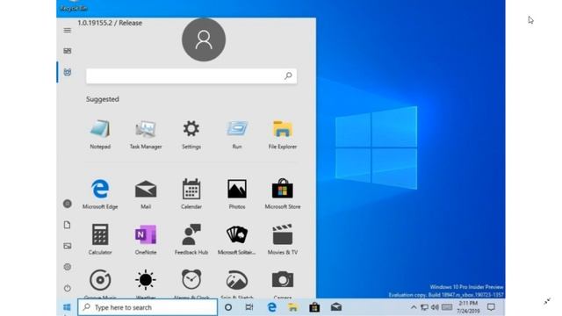Open the Run app icon
Screen dimensions: 562x316
[x=237, y=134]
